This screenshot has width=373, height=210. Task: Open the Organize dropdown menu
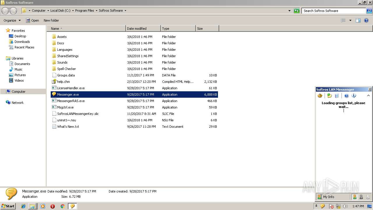coord(12,20)
